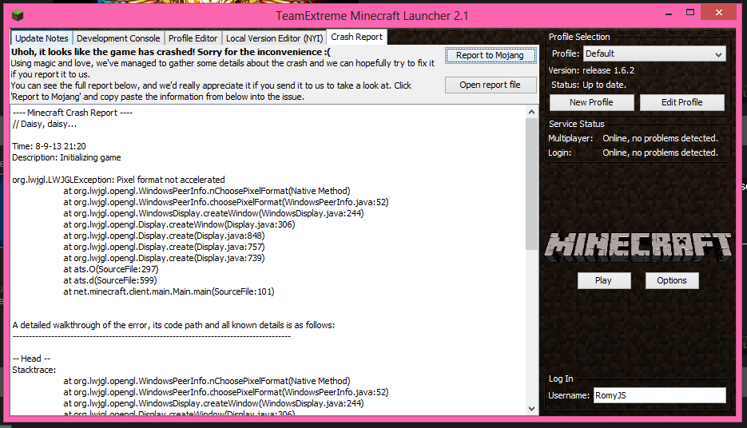Click the "Stacktrace:" label line

34,370
